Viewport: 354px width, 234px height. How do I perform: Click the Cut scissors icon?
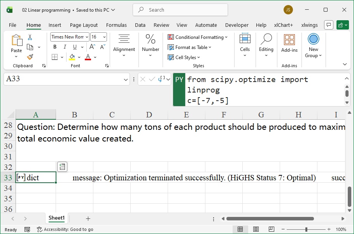pos(30,37)
